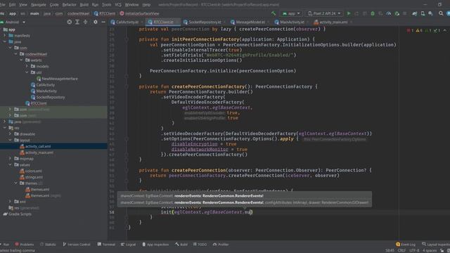Click UTF-8 encoding in status bar
The image size is (450, 253).
tap(414, 250)
